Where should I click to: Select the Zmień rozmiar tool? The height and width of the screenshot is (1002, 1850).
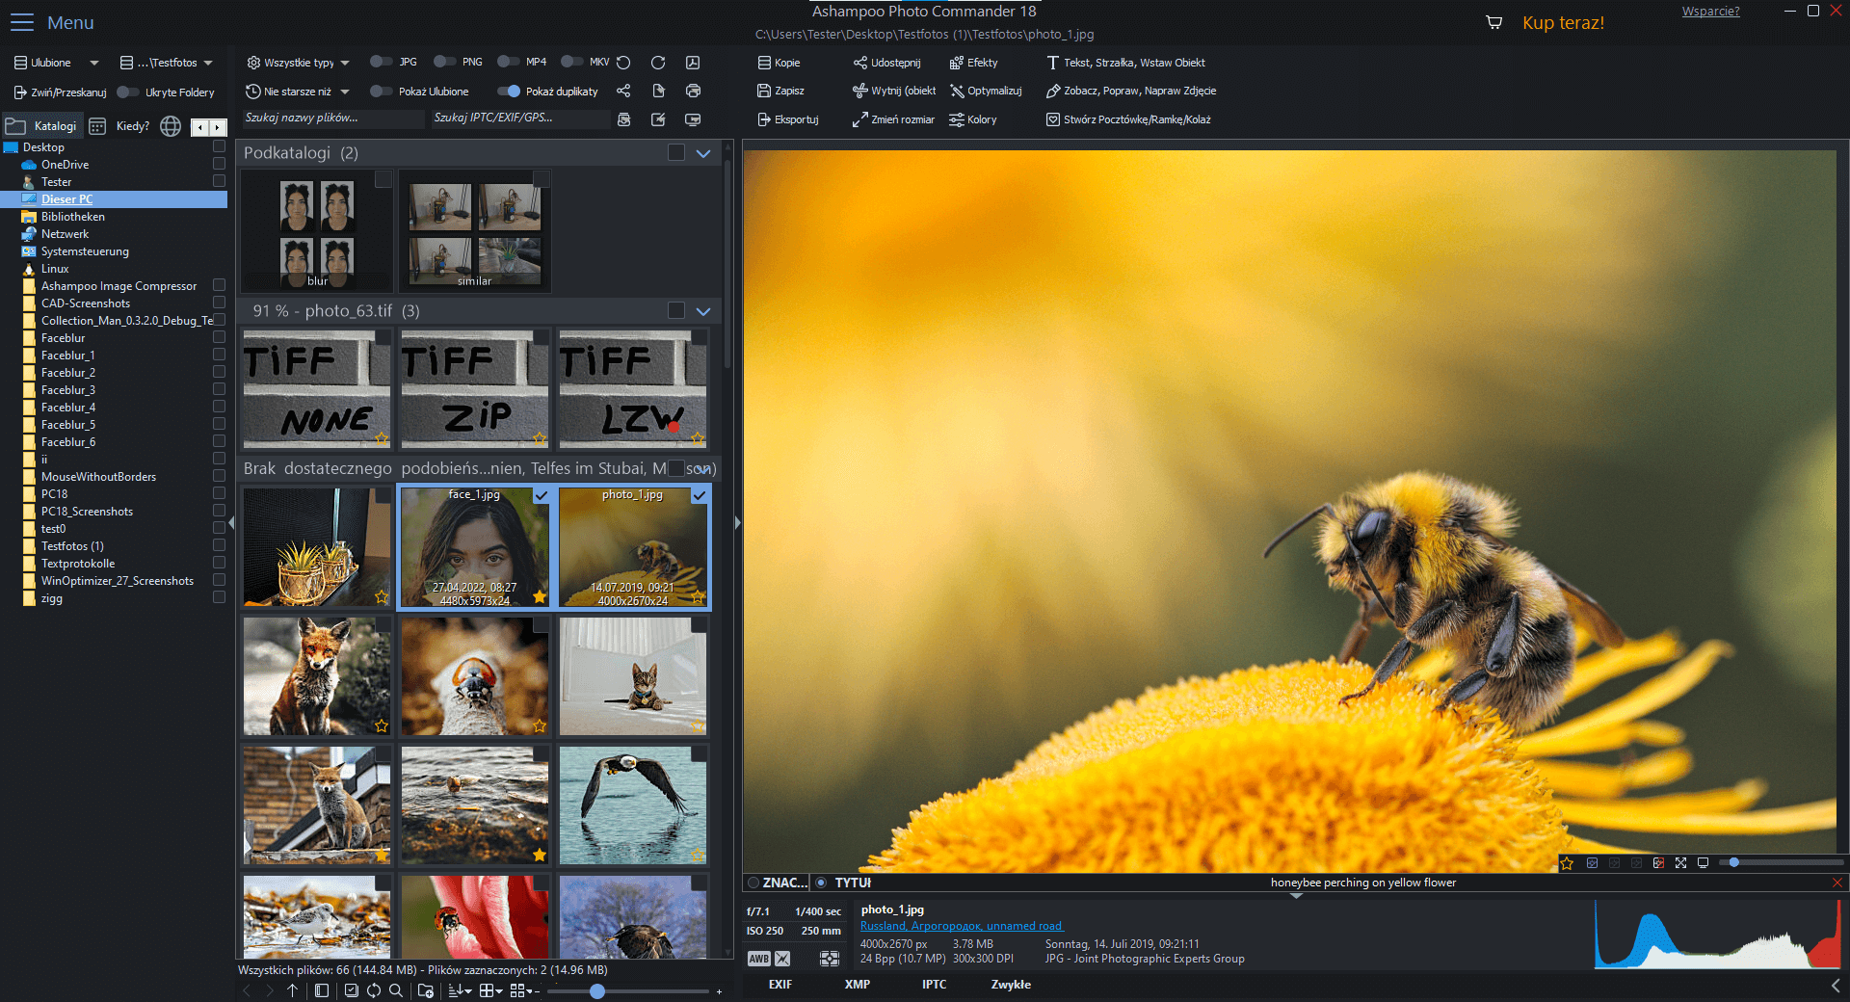893,119
